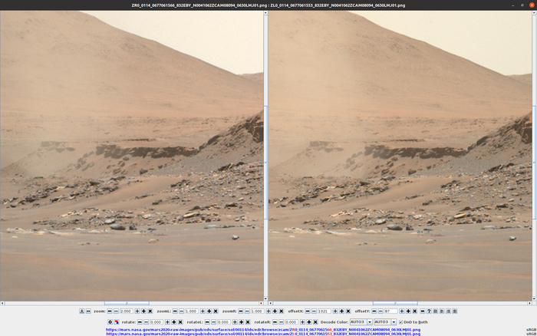Click the offsetX field showing 1021
Screen dimensions: 537x336
pos(325,311)
